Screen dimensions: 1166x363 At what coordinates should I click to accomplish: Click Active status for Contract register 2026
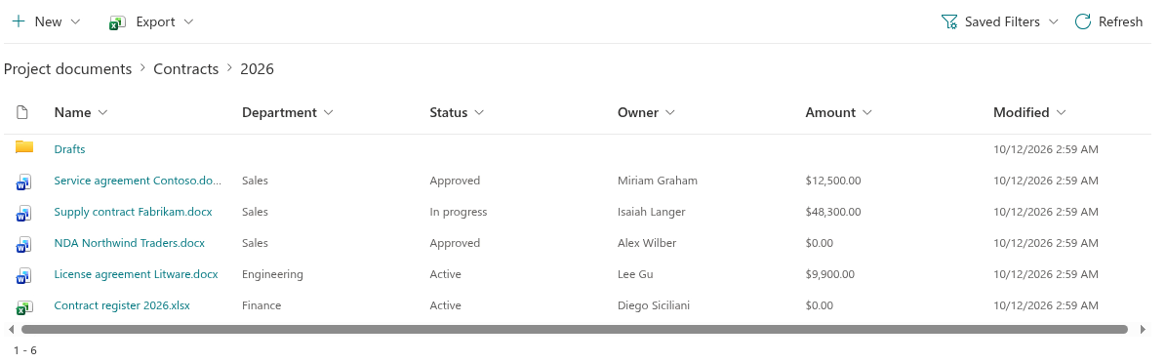coord(446,305)
